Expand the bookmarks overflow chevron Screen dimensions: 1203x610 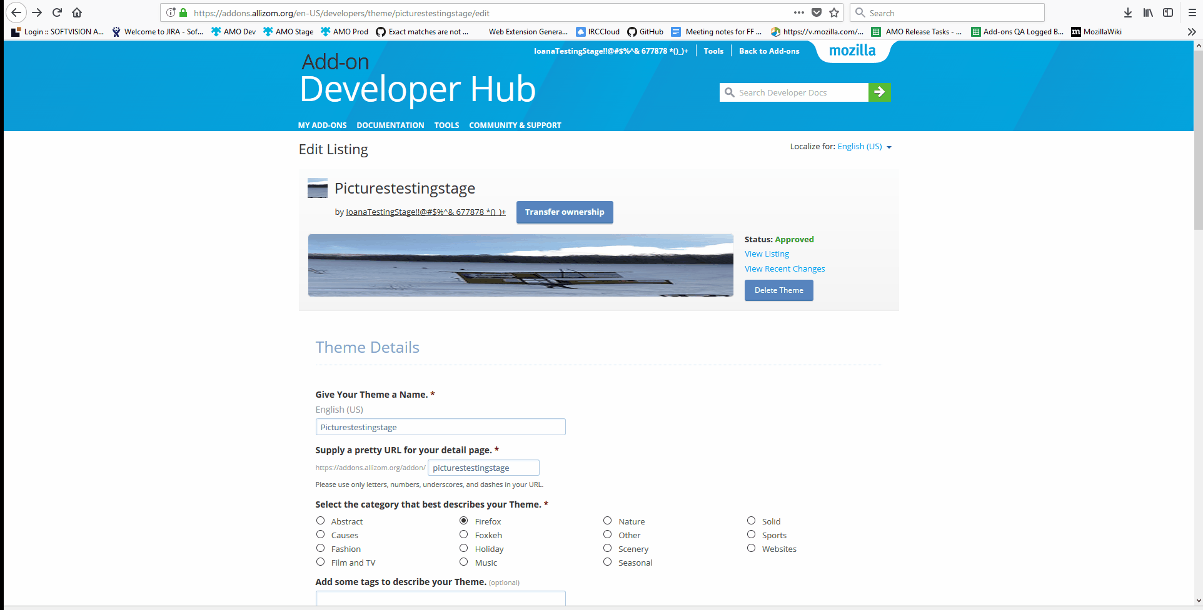[x=1191, y=31]
